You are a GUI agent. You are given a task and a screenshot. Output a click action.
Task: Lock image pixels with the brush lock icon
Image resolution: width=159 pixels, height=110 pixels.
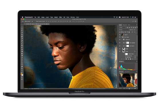pos(124,32)
